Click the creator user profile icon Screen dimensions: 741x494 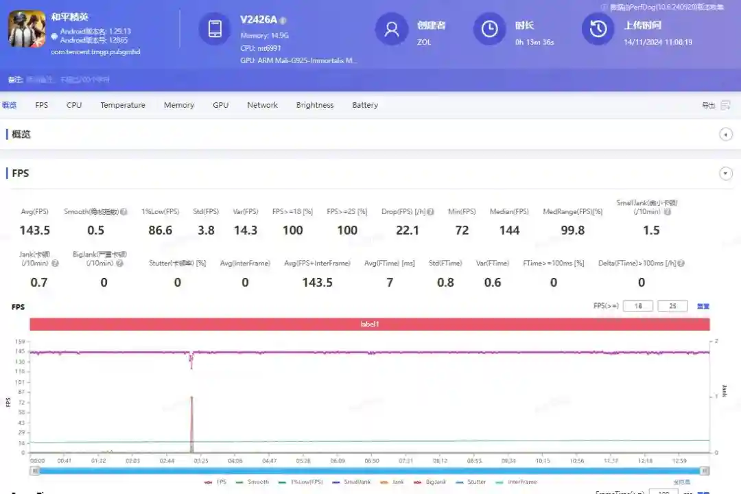(392, 29)
